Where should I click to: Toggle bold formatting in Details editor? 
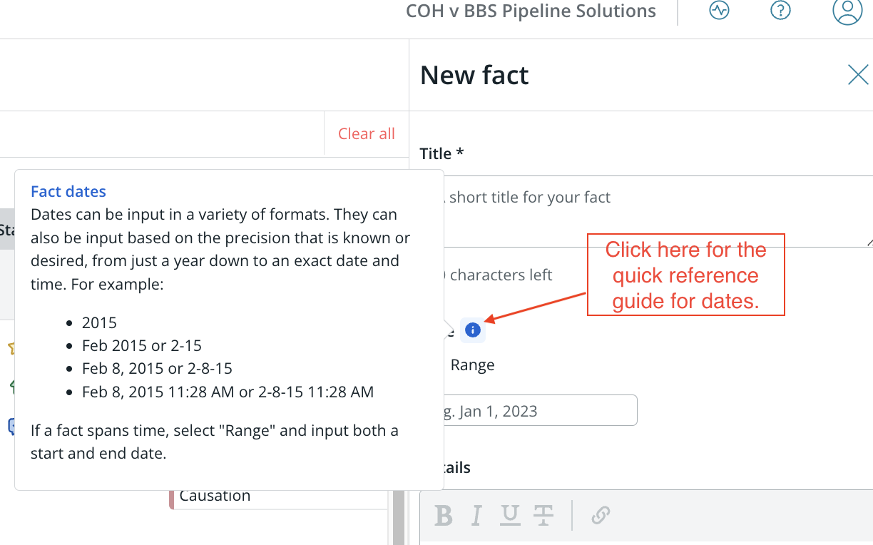[x=444, y=515]
